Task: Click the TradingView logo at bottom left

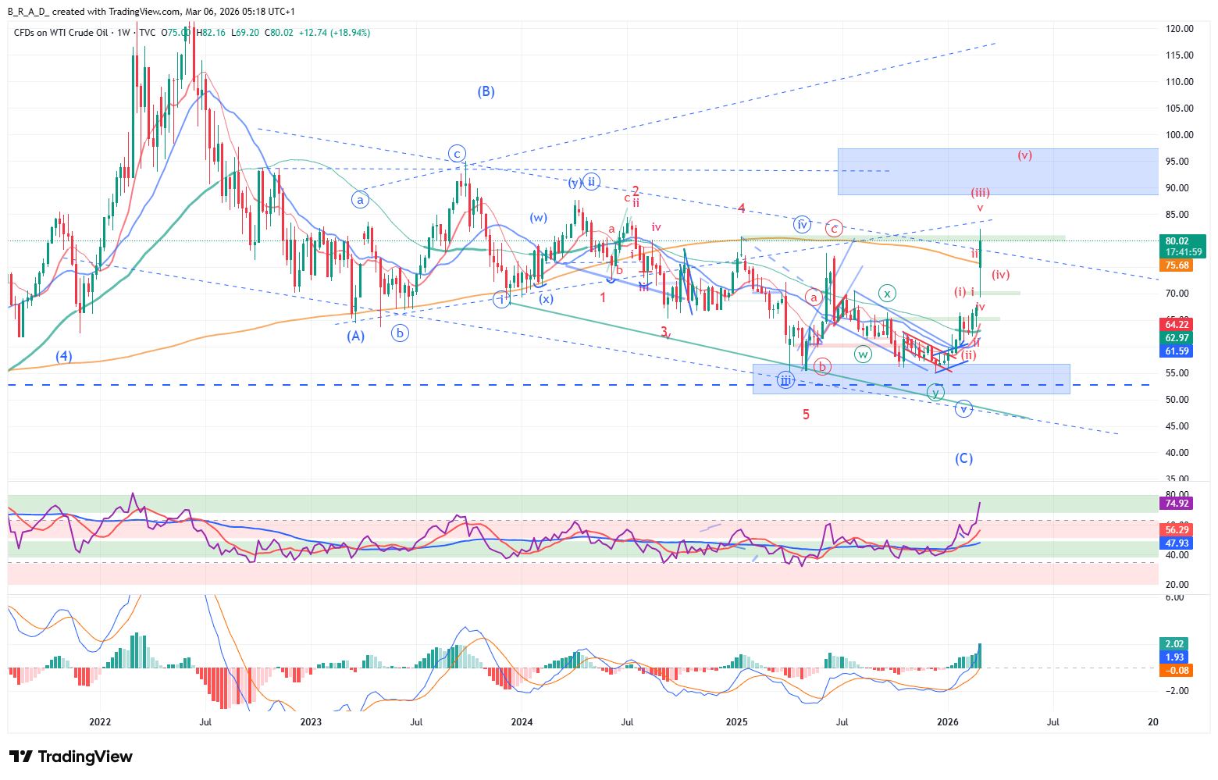Action: pyautogui.click(x=71, y=757)
